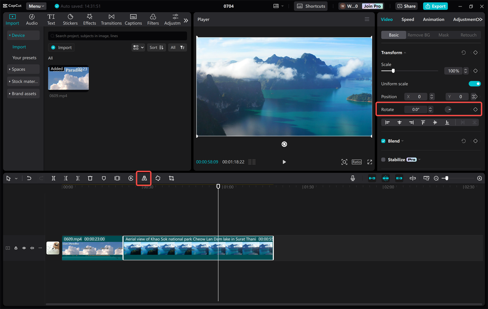This screenshot has width=488, height=309.
Task: Switch to the Remove BG tab
Action: click(418, 35)
